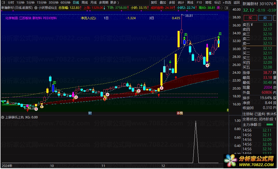Click the 换手 value 19.64%
Viewport: 278px width, 169px height.
[266, 98]
